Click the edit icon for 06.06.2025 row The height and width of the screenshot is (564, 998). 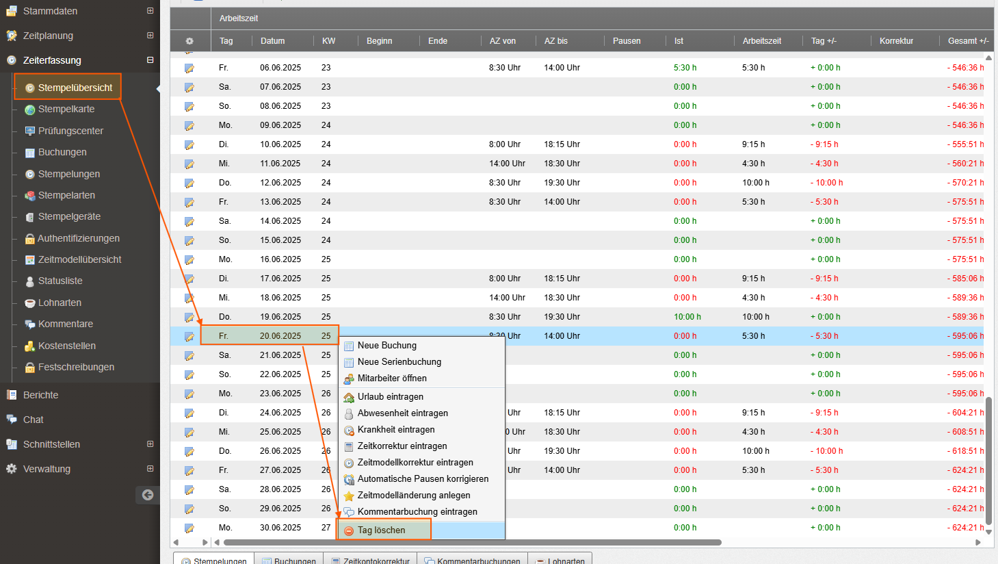tap(189, 68)
